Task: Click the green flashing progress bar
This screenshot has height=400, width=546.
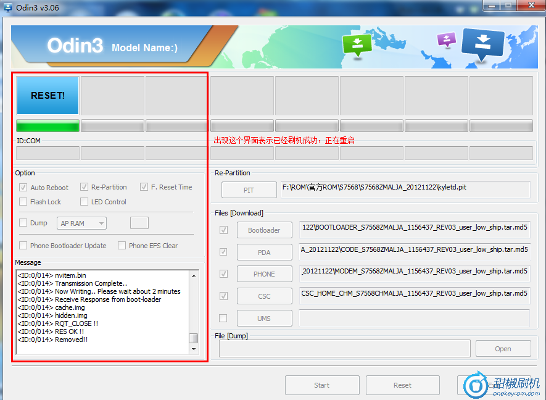Action: click(x=48, y=125)
